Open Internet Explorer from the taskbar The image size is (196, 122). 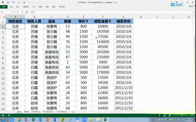click(x=70, y=120)
